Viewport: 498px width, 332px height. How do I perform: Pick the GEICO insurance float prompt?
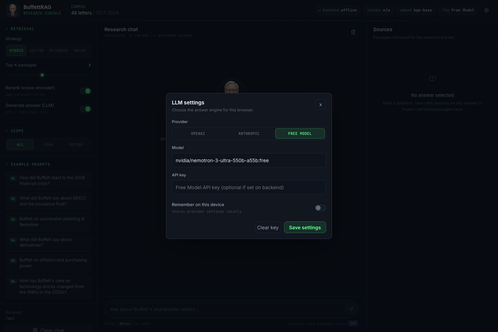pyautogui.click(x=48, y=201)
